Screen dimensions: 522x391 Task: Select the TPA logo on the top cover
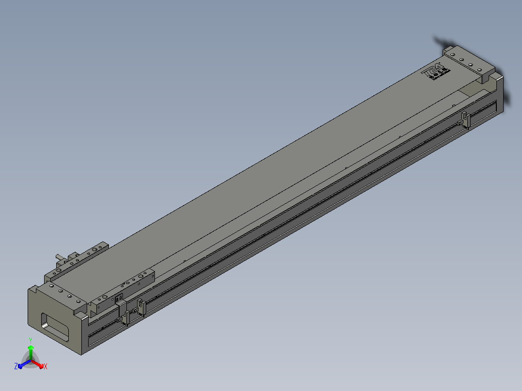(436, 71)
